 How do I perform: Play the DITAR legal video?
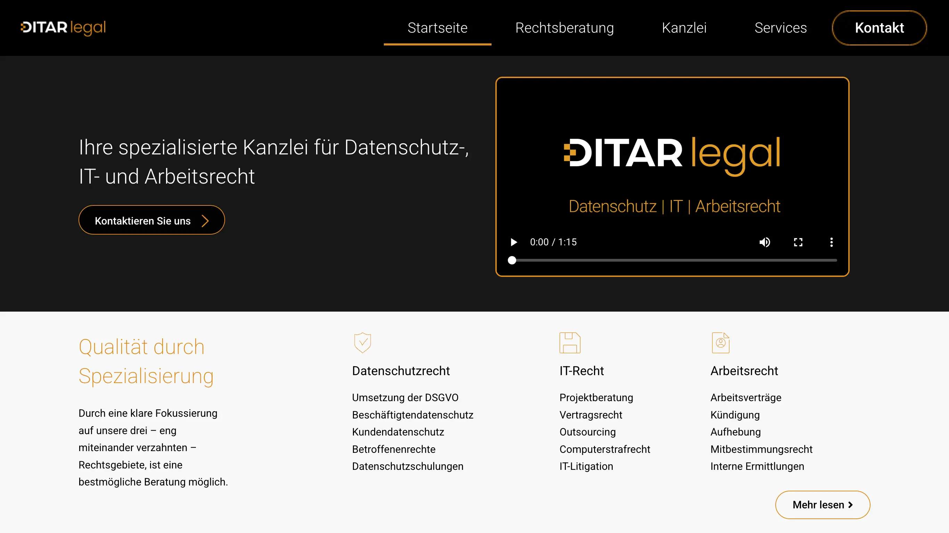click(x=513, y=242)
